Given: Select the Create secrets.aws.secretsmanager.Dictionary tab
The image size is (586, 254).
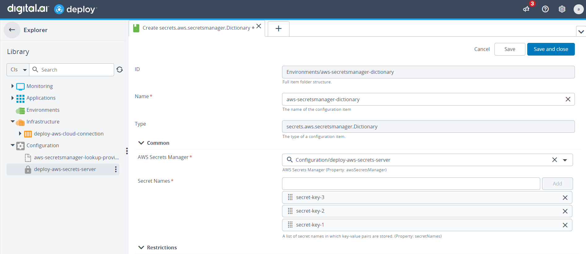Looking at the screenshot, I should 196,28.
